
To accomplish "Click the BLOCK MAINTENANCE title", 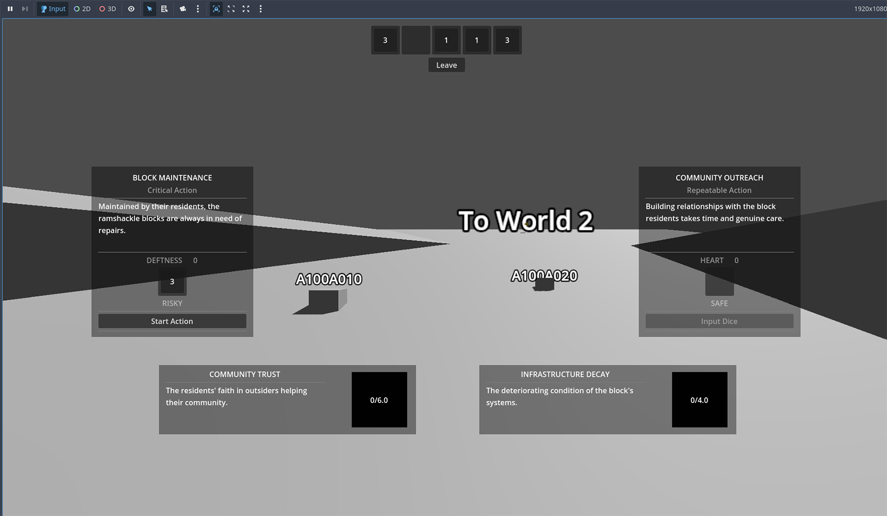I will point(172,178).
